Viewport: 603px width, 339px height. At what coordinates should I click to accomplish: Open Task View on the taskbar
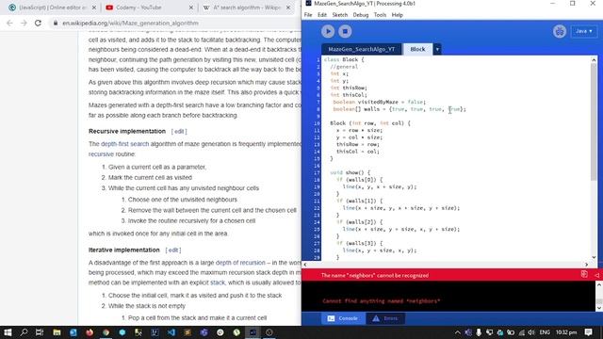pos(40,332)
